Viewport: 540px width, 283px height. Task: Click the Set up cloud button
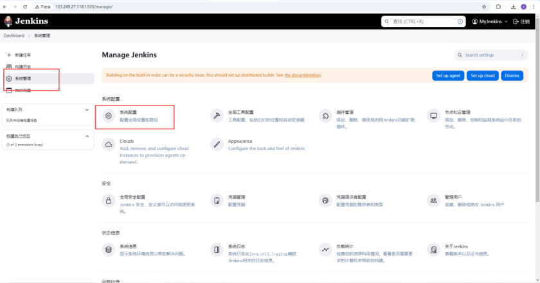pos(483,75)
